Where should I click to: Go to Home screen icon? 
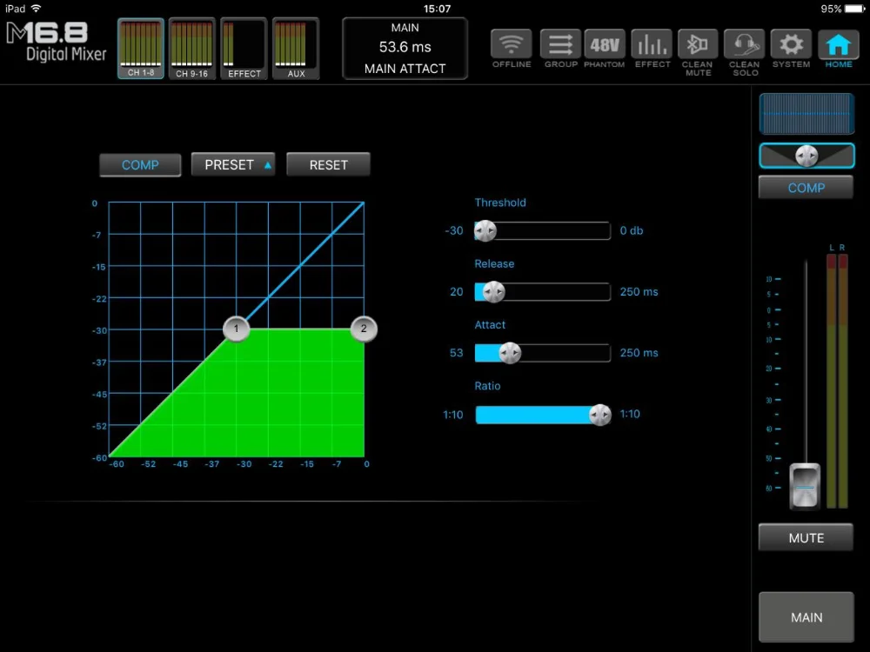pos(839,44)
